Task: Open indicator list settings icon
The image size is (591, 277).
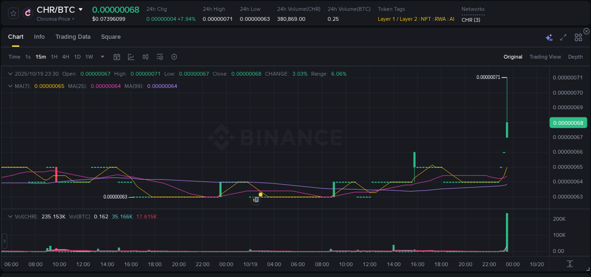Action: click(x=159, y=56)
